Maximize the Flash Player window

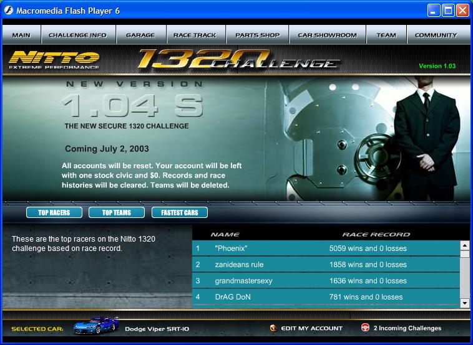pos(448,11)
